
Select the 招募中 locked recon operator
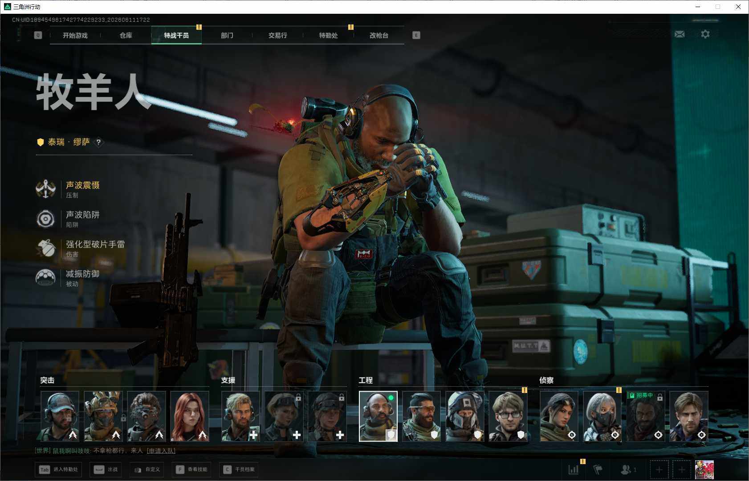(x=646, y=416)
